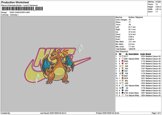Click the 'Code' column header
The height and width of the screenshot is (115, 162).
tap(143, 54)
